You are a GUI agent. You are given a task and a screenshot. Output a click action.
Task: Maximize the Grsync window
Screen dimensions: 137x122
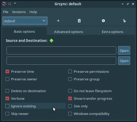pos(128,4)
